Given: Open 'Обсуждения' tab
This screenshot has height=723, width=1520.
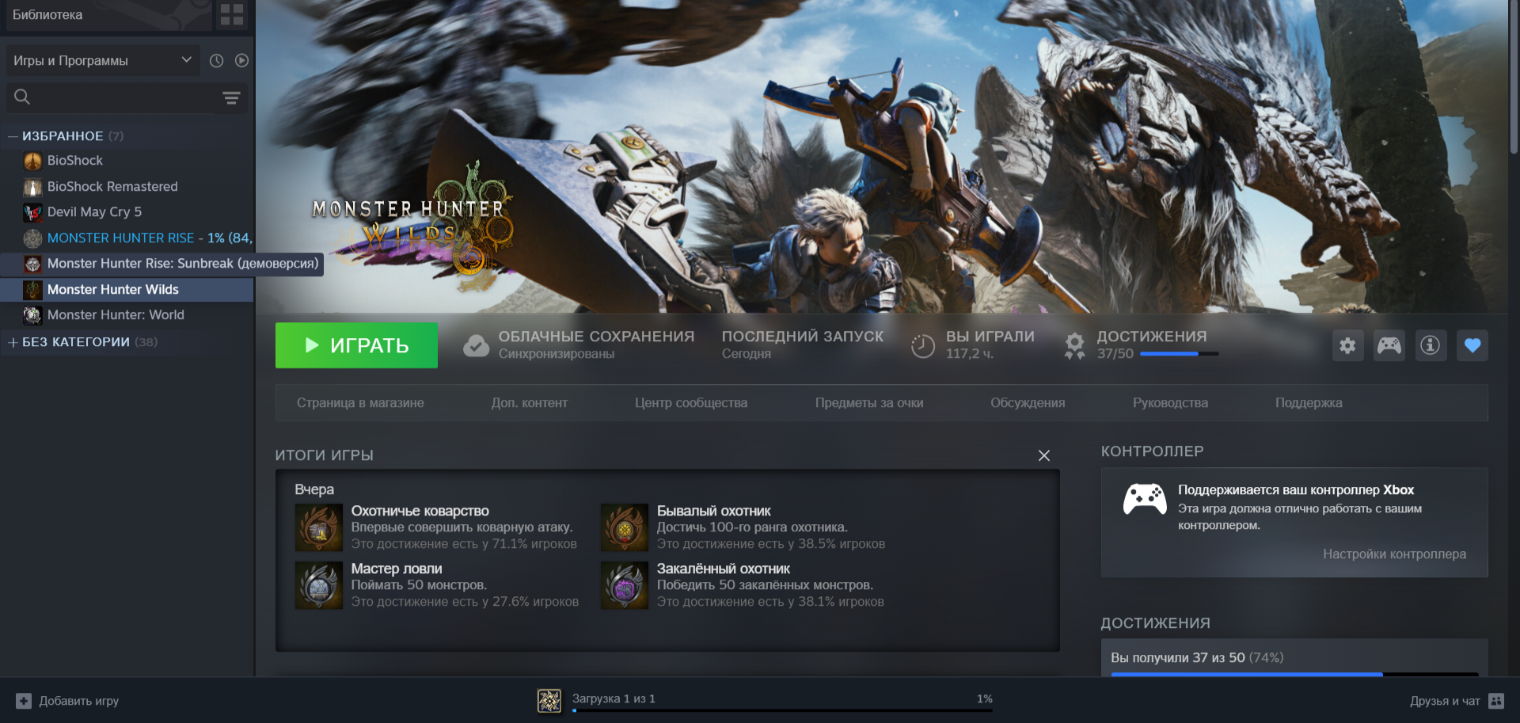Looking at the screenshot, I should click(1028, 403).
